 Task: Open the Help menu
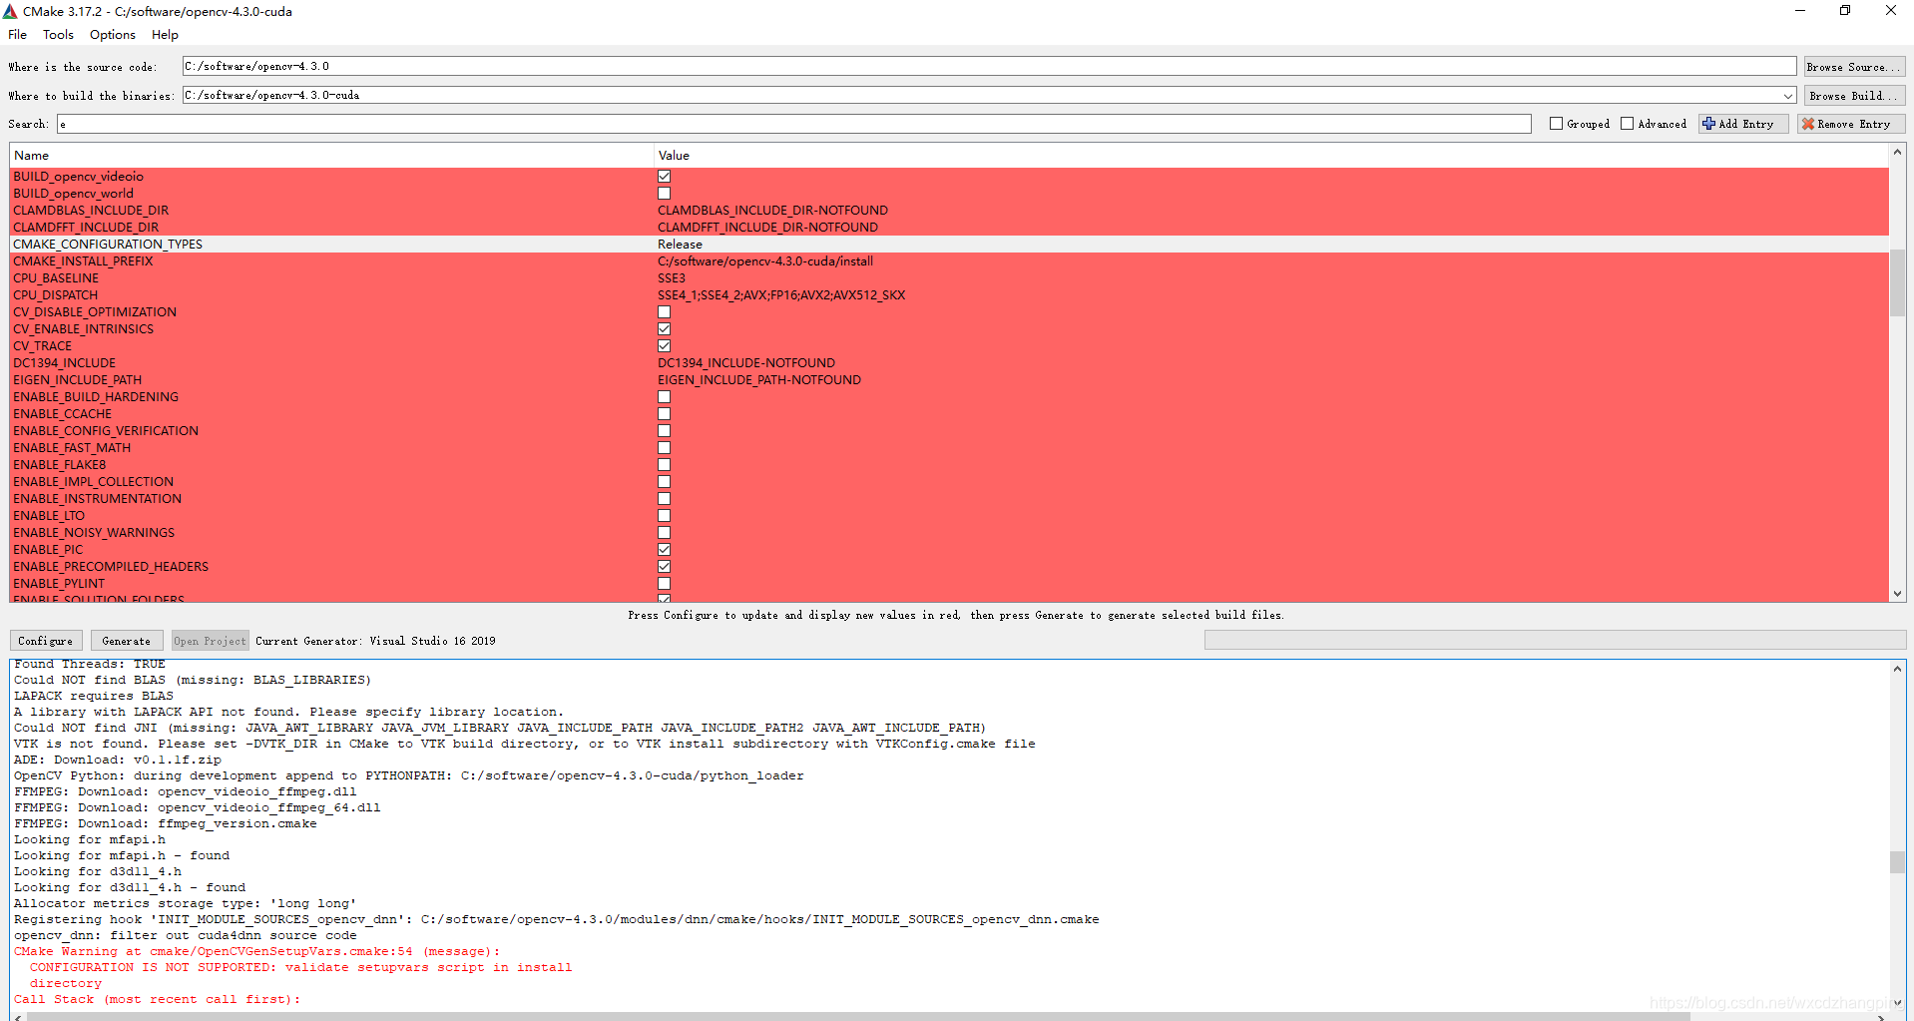point(165,35)
